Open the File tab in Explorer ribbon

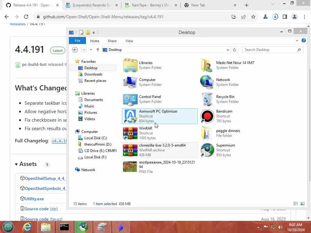coord(77,41)
